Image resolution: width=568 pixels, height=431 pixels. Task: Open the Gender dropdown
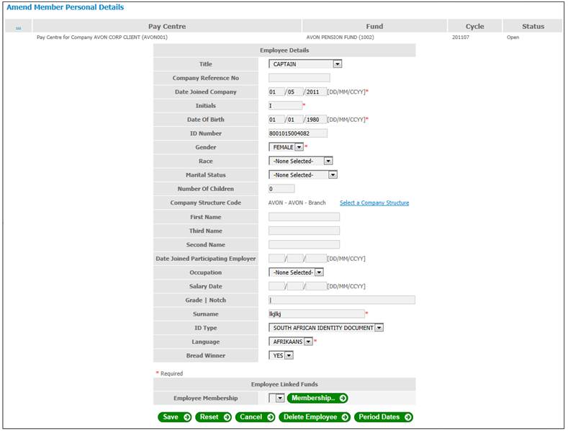299,147
